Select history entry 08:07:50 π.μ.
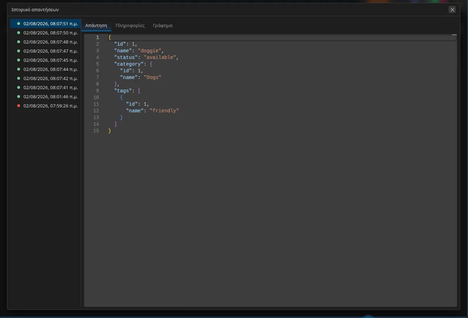468x318 pixels. pyautogui.click(x=46, y=33)
